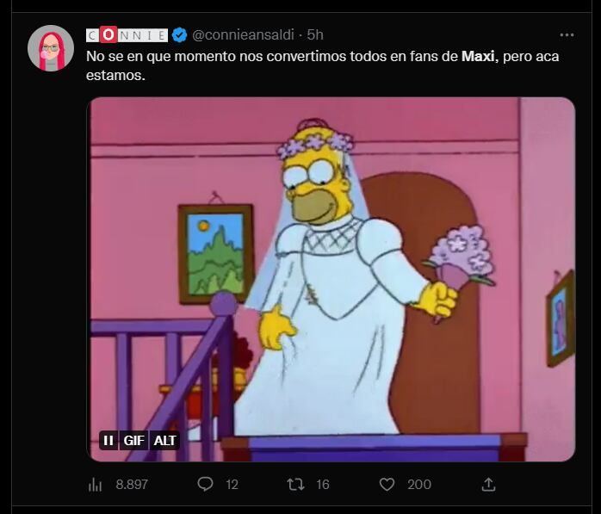Click the 12 replies count
This screenshot has height=514, width=601.
click(232, 485)
